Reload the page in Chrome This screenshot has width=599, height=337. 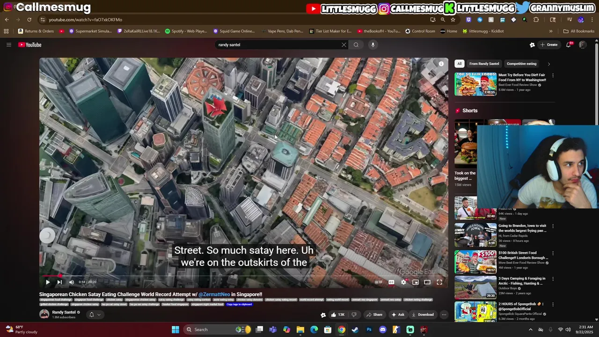29,20
